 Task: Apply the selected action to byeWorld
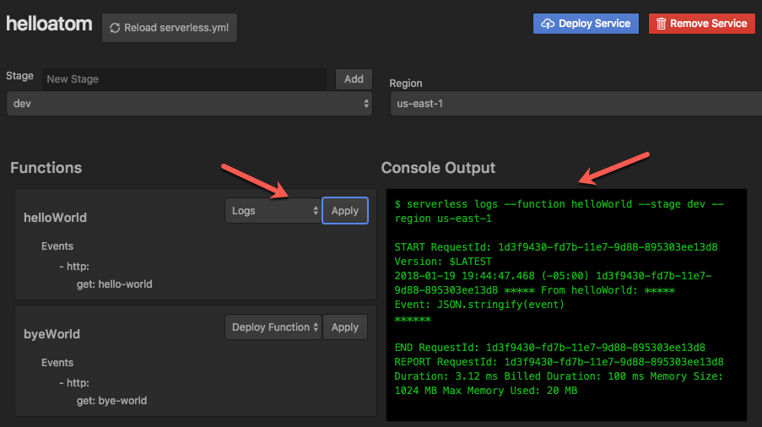coord(345,327)
